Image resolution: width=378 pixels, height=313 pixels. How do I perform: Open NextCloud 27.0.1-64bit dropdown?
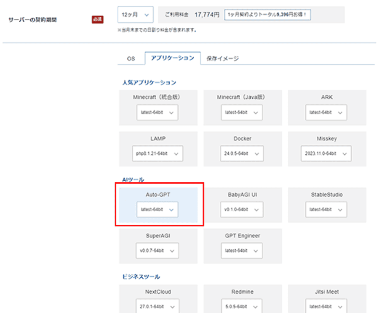tap(157, 306)
